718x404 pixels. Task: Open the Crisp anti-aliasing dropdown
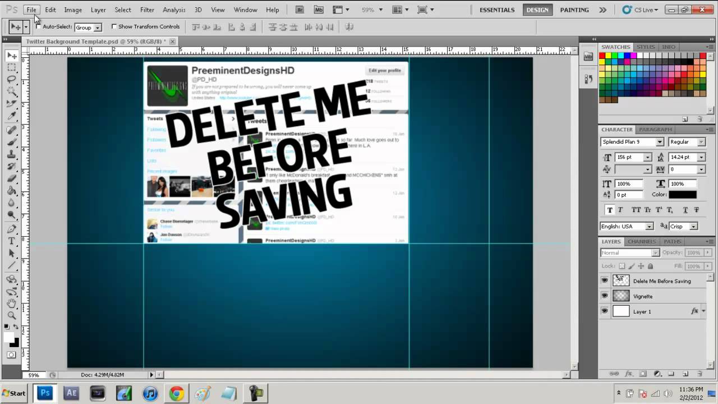(x=693, y=226)
